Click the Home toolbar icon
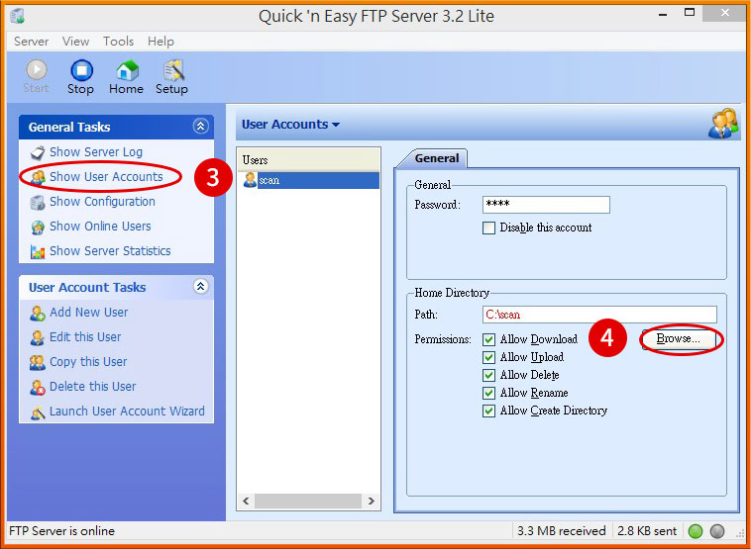Screen dimensions: 751x549 tap(126, 71)
